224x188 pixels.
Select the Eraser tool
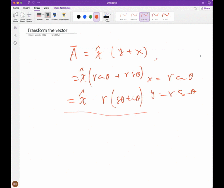coord(39,16)
